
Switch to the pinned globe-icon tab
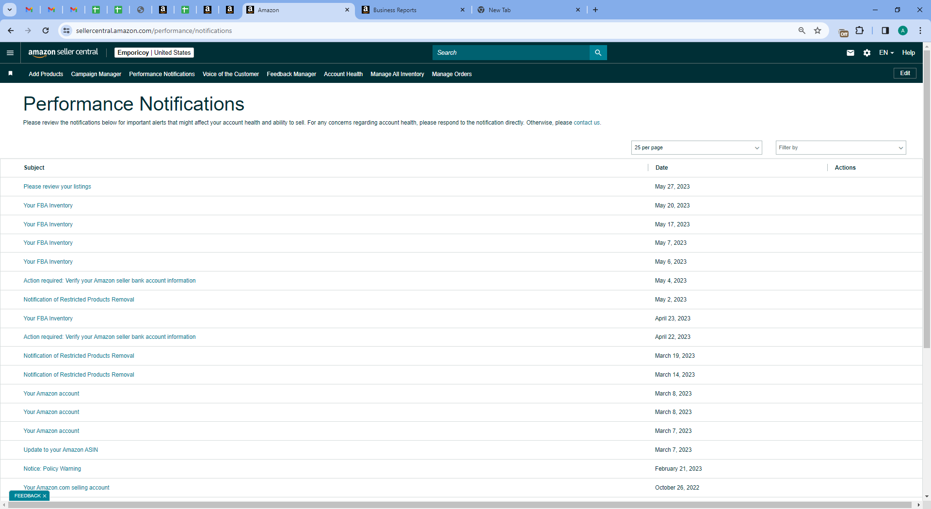pos(141,10)
